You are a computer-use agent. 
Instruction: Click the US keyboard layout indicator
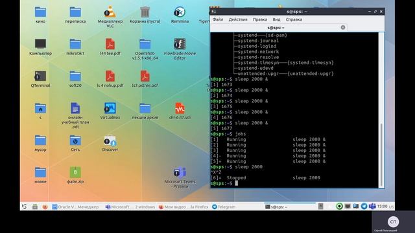click(391, 207)
